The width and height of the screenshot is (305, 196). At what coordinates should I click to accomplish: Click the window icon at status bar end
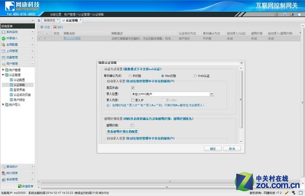pyautogui.click(x=301, y=193)
